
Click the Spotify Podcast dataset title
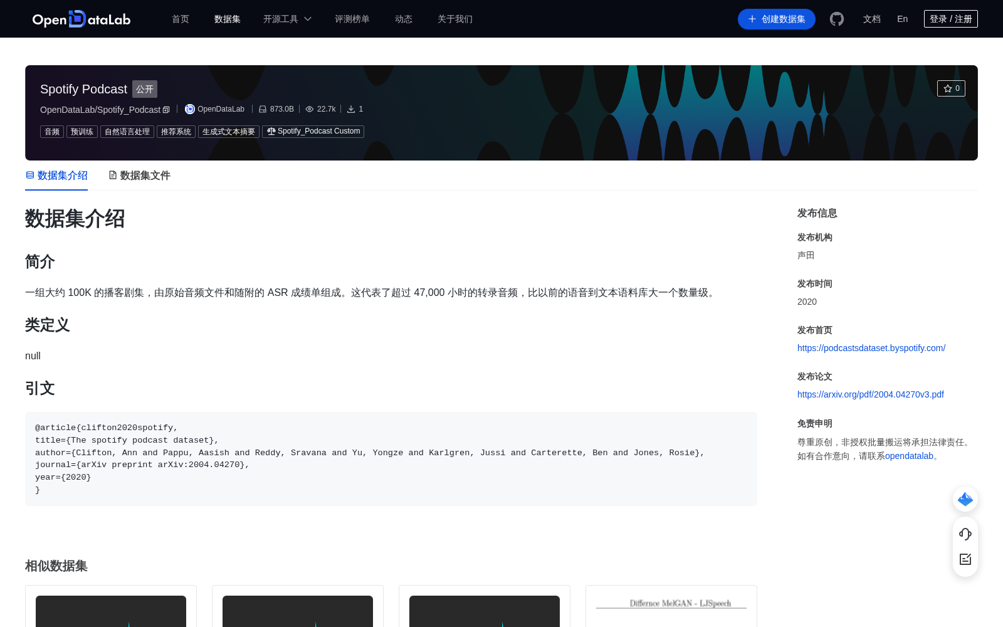(x=83, y=89)
